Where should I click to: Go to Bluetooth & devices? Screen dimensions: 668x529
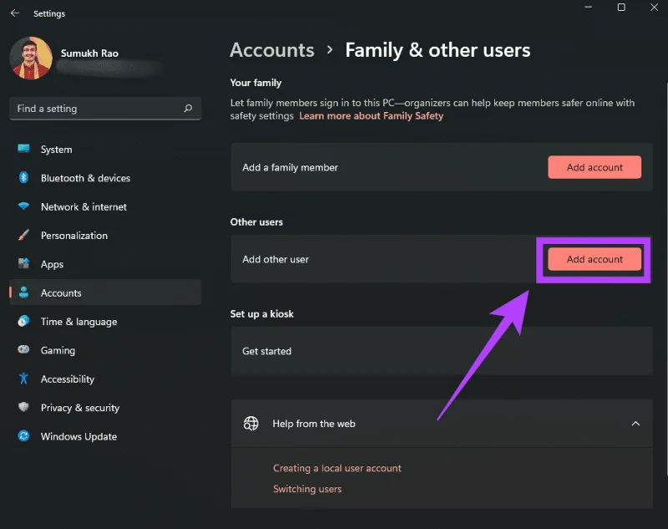[x=105, y=178]
